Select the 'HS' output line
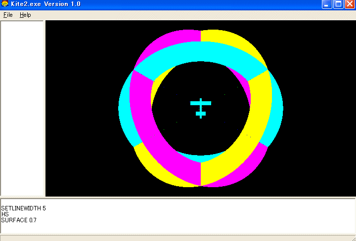The image size is (356, 241). tap(5, 214)
